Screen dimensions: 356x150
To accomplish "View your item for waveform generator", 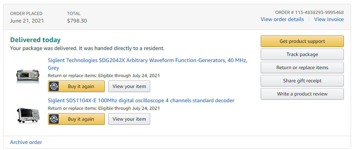I will tap(129, 86).
